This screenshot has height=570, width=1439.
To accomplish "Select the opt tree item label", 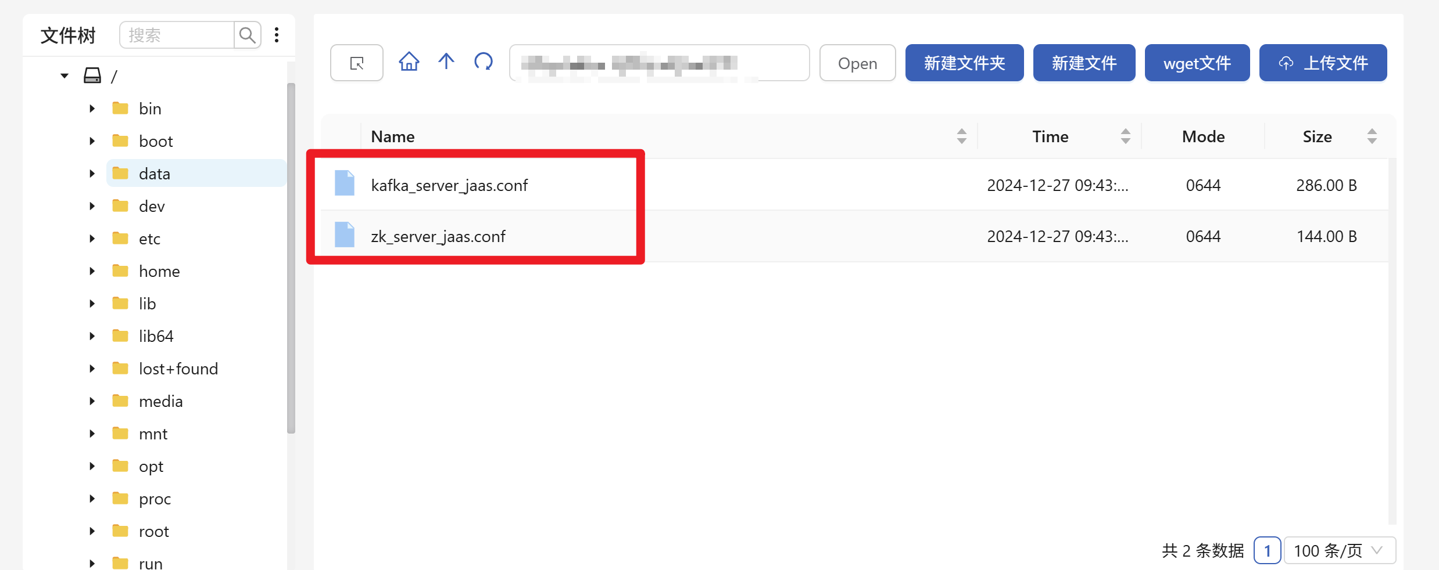I will [151, 466].
